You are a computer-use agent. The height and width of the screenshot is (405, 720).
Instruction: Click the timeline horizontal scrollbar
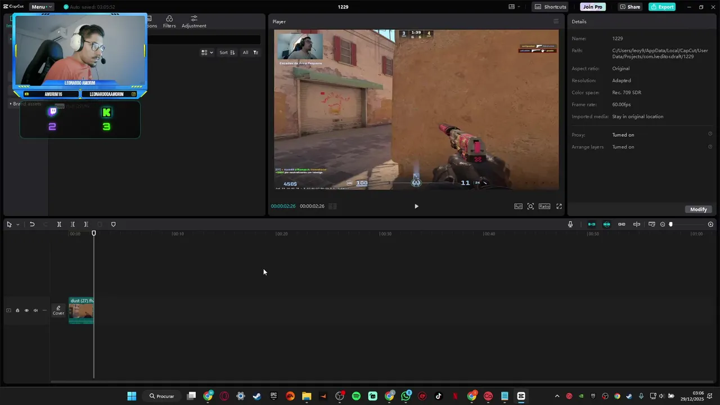(382, 382)
